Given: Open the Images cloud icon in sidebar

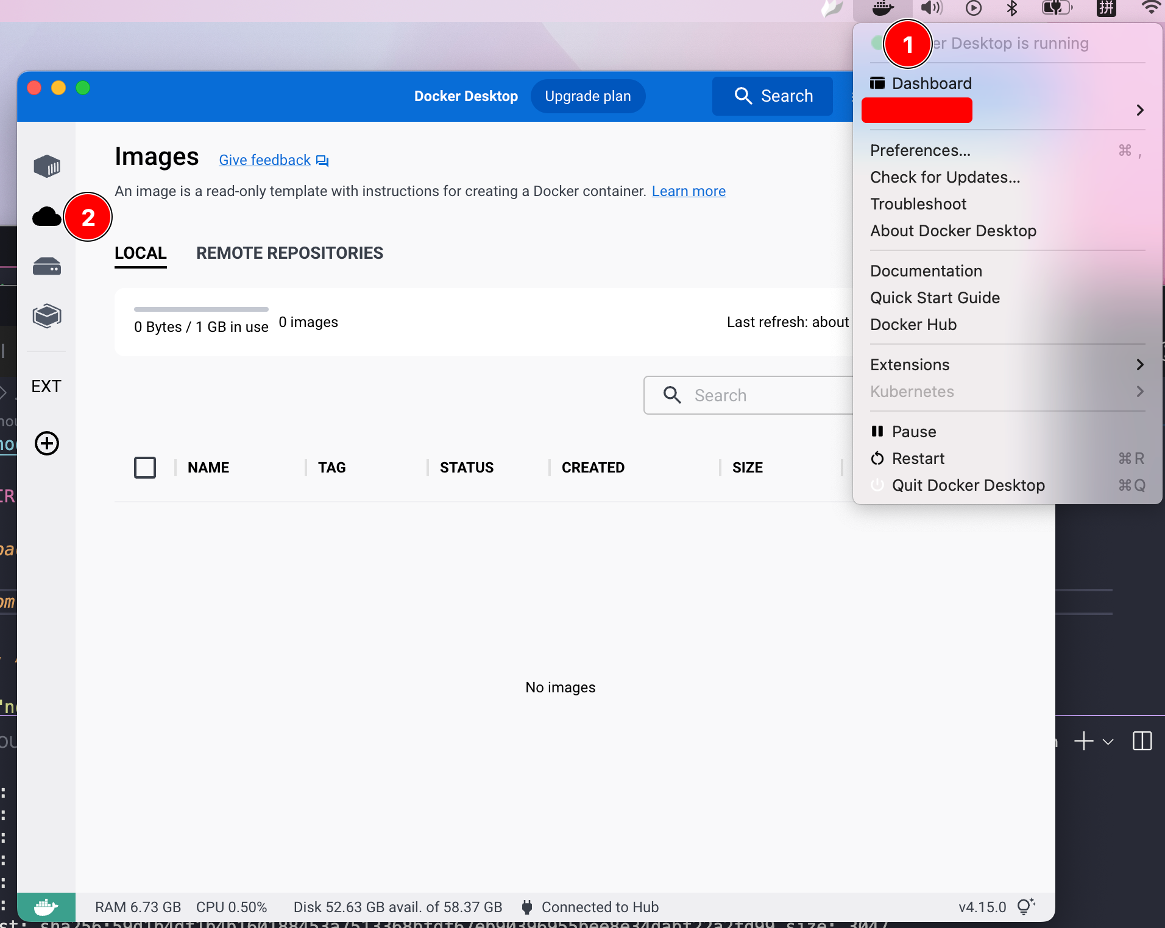Looking at the screenshot, I should coord(47,217).
